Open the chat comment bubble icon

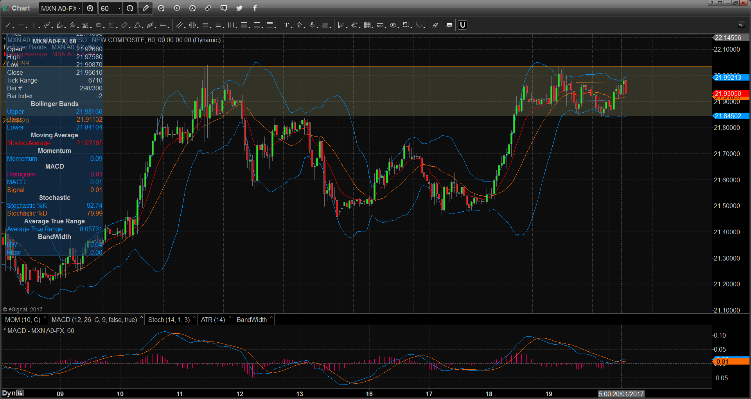click(224, 8)
